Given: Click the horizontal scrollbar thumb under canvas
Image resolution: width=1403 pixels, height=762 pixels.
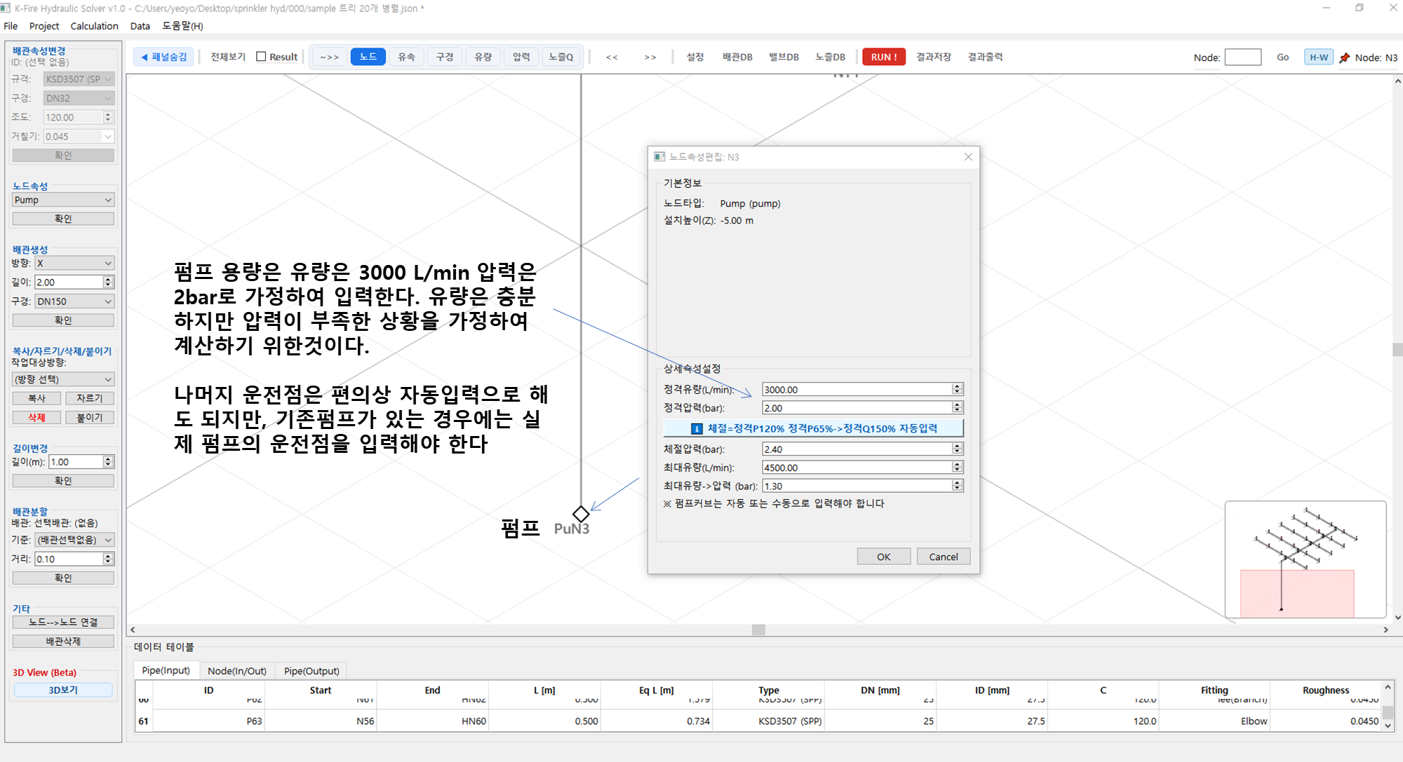Looking at the screenshot, I should click(x=758, y=630).
